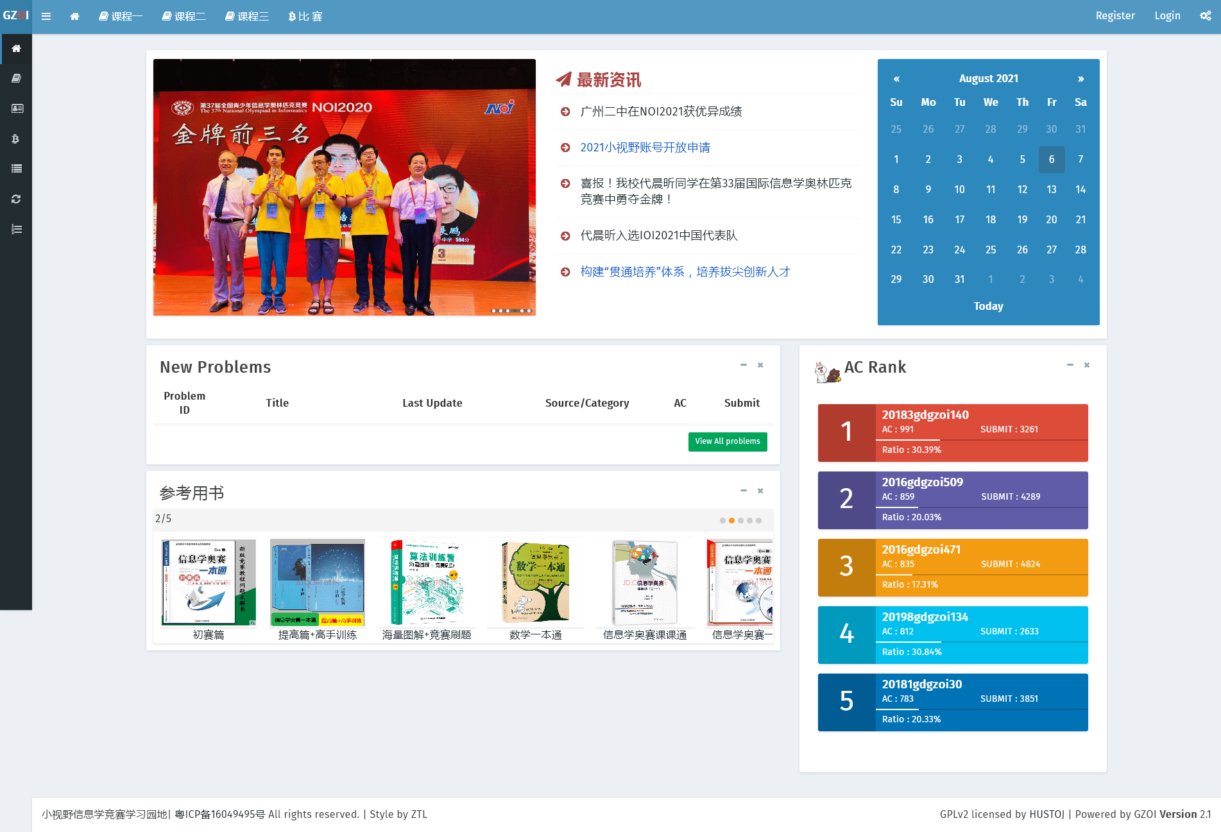Open home icon in top navbar
This screenshot has width=1221, height=832.
pyautogui.click(x=74, y=17)
